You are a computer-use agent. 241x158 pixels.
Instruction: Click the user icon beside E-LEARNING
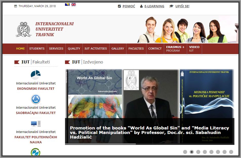(141, 6)
